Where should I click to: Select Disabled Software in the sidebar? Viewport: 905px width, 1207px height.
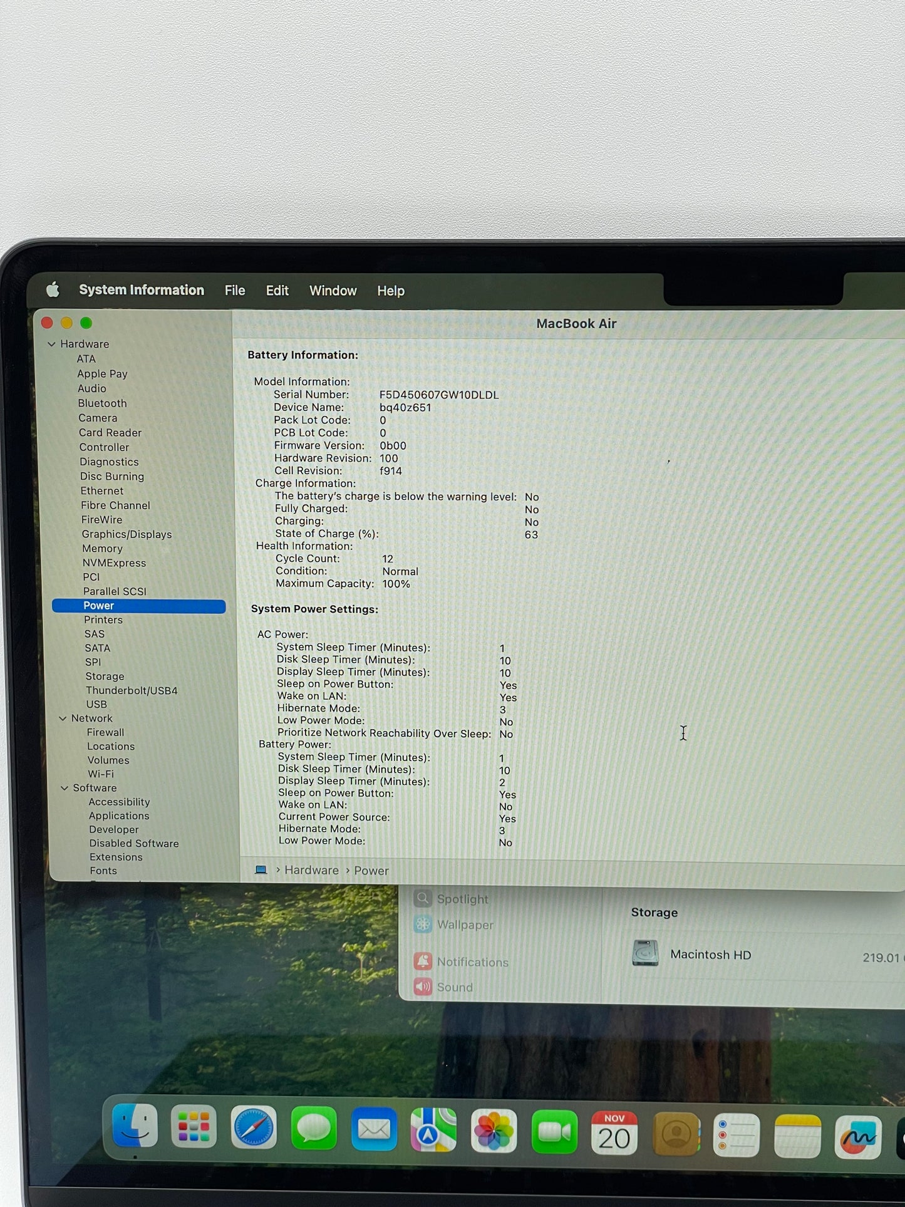click(x=134, y=844)
